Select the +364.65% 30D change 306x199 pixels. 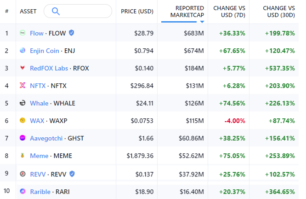pyautogui.click(x=280, y=192)
